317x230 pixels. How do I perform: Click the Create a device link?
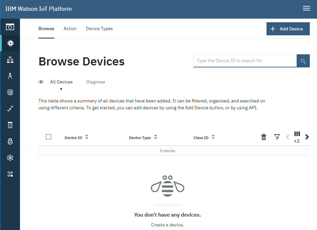167,225
